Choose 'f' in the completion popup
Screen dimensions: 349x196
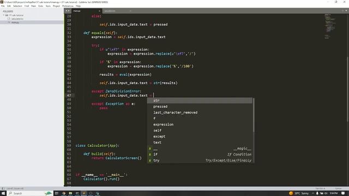tap(200, 119)
